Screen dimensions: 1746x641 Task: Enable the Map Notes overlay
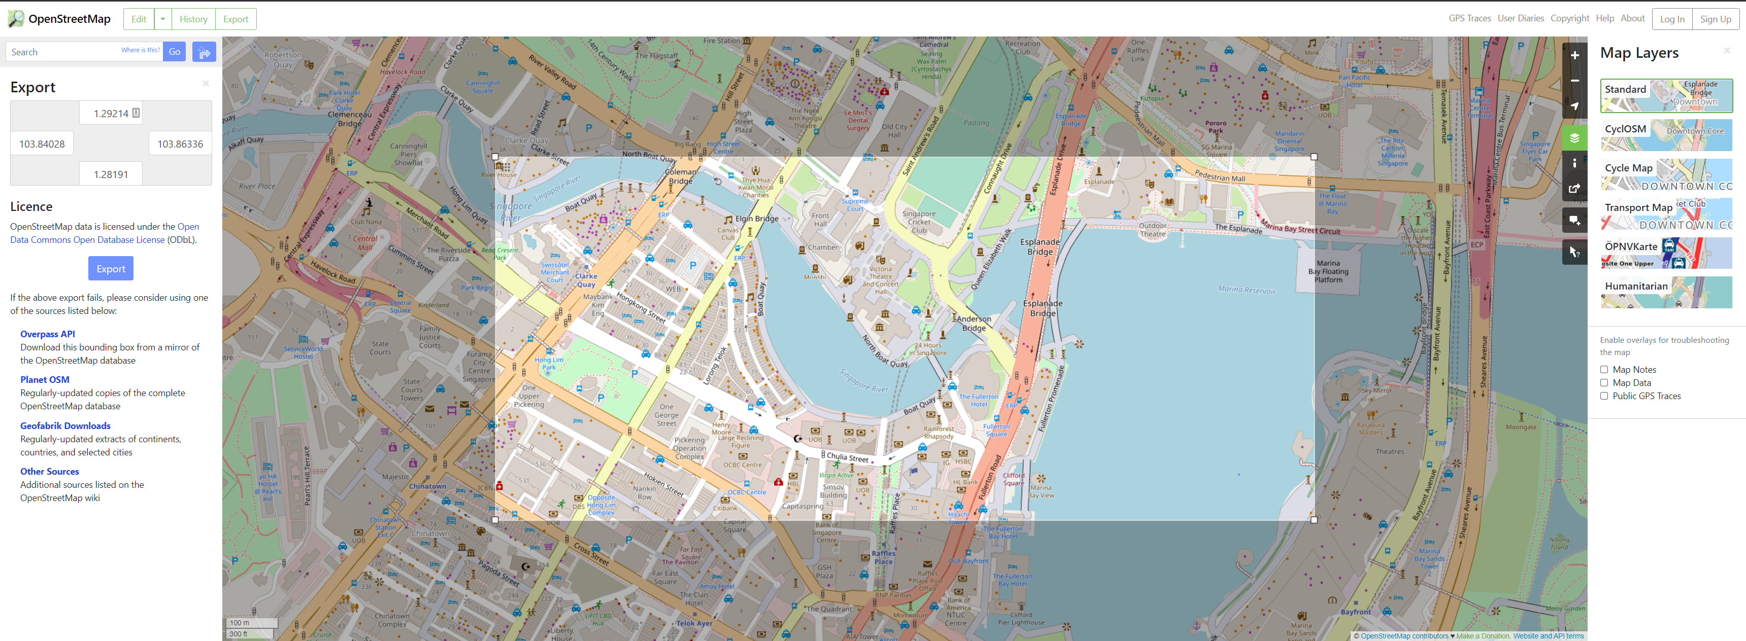point(1604,369)
